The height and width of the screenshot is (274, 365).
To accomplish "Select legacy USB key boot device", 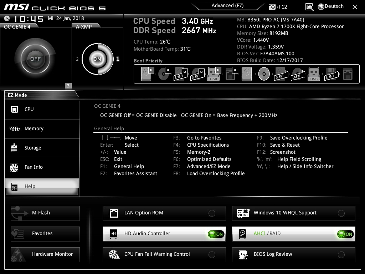I will [x=314, y=74].
